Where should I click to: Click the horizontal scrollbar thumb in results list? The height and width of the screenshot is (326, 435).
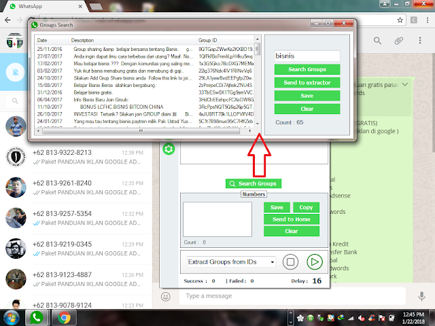141,131
